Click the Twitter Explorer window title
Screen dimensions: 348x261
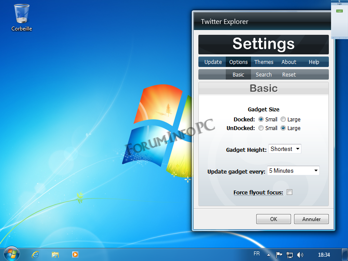click(224, 21)
